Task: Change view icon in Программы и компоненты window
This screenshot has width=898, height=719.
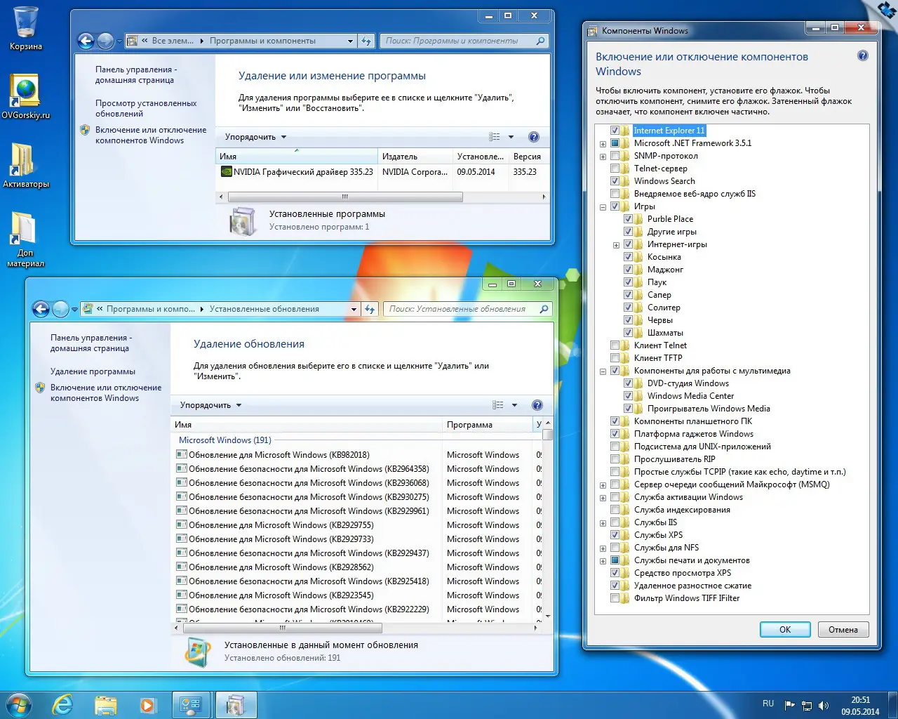Action: coord(495,137)
